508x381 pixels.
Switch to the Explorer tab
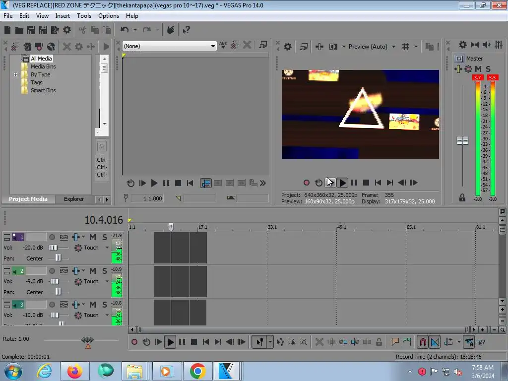tap(74, 199)
